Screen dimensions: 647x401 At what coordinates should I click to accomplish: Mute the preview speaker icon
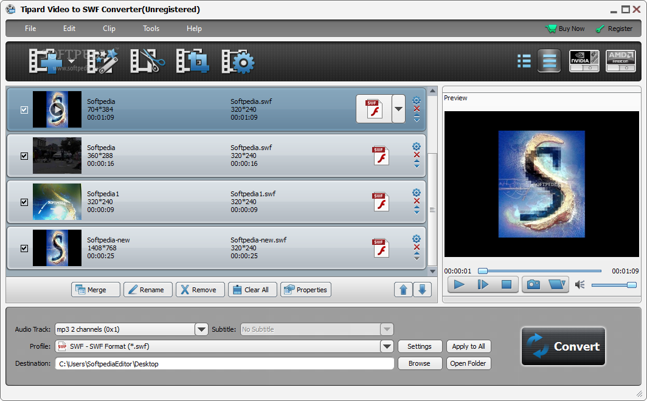coord(580,285)
